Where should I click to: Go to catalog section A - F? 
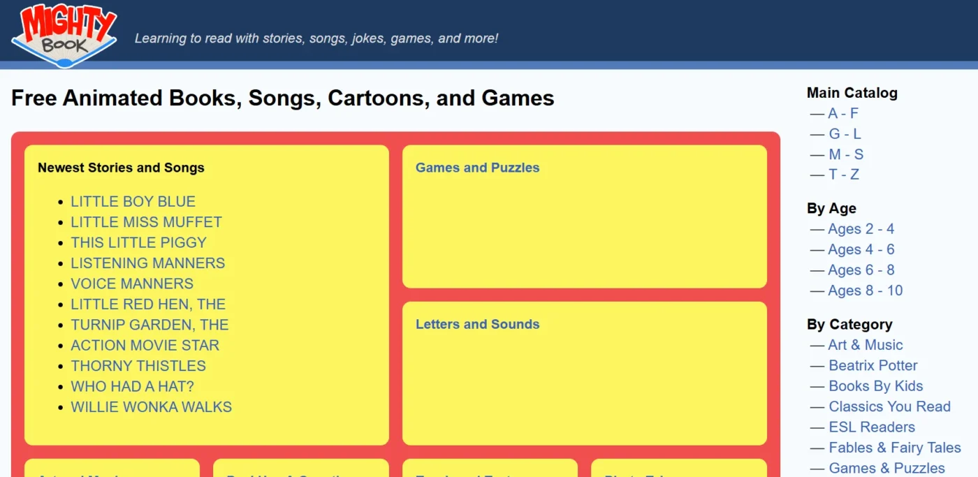click(842, 113)
